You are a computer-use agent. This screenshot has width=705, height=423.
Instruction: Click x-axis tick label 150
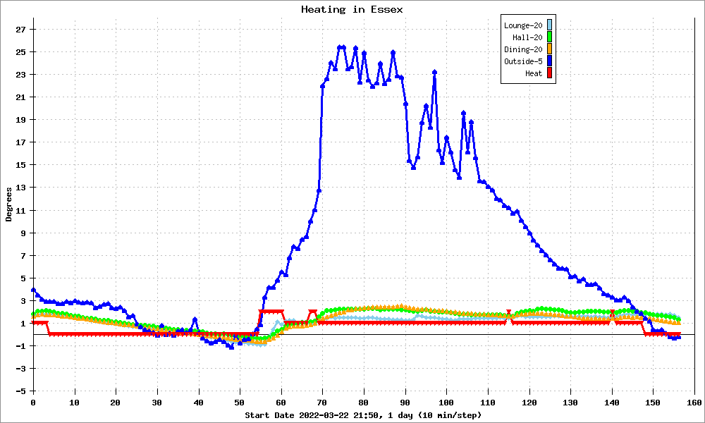point(653,403)
